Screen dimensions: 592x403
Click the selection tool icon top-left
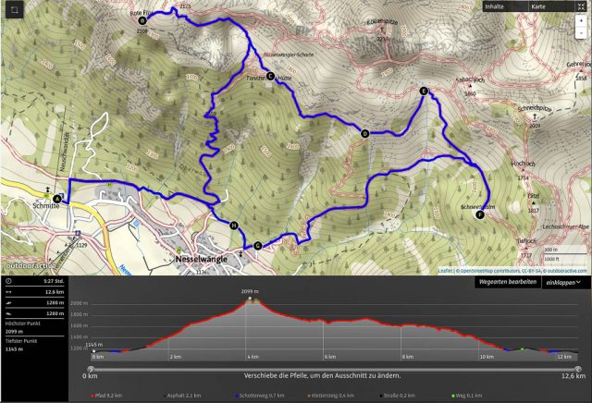coord(15,10)
